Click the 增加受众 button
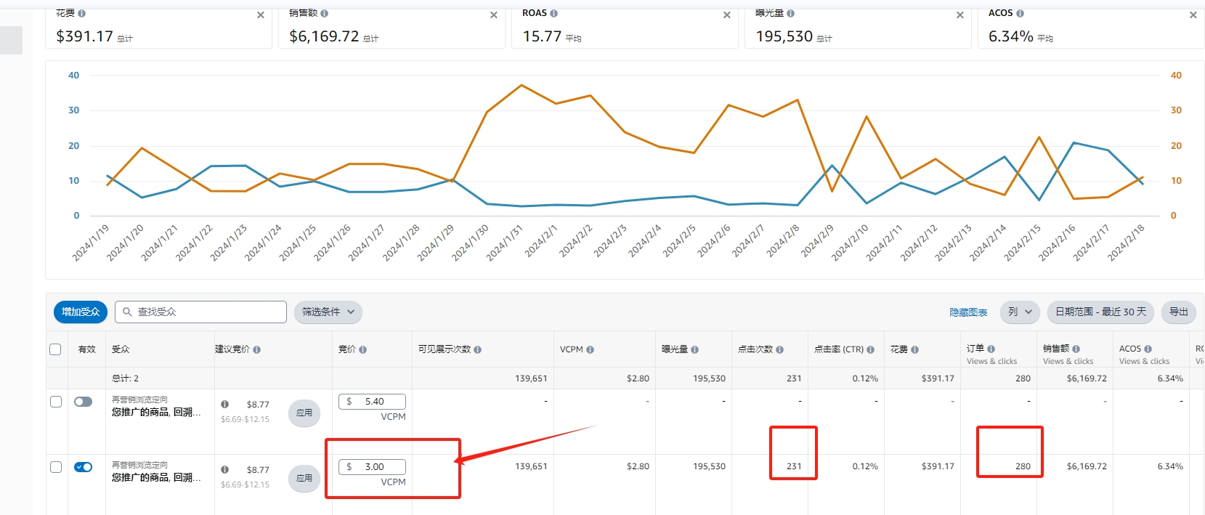The height and width of the screenshot is (515, 1205). coord(81,312)
